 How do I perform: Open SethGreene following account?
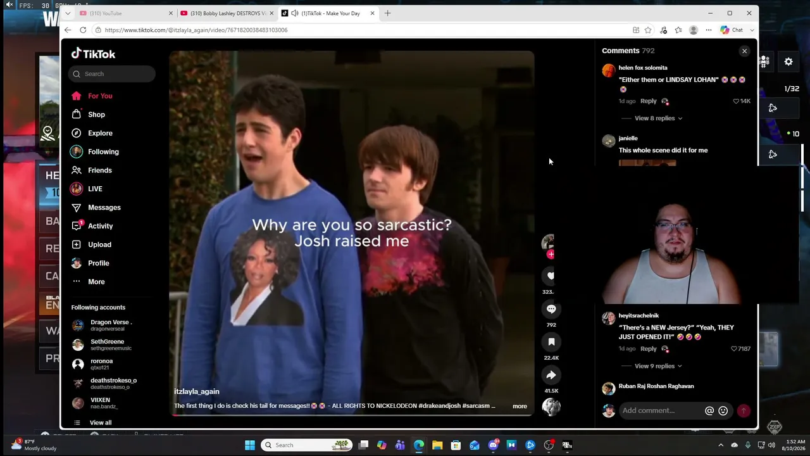tap(111, 345)
